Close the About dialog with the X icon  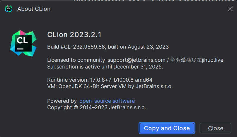pyautogui.click(x=230, y=9)
